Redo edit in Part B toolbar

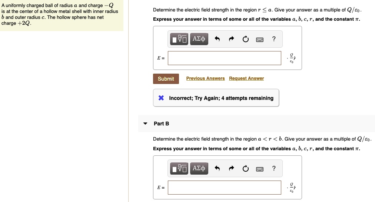click(231, 169)
